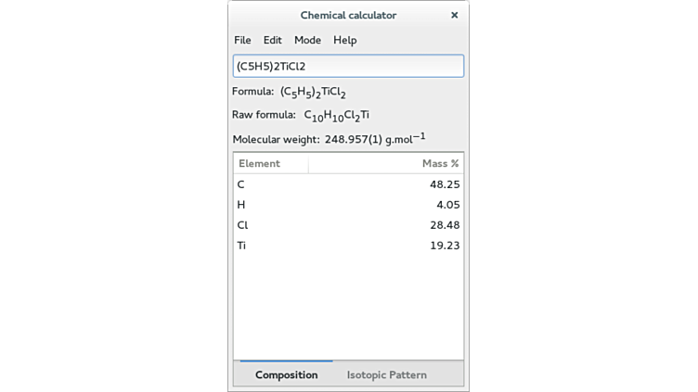This screenshot has height=392, width=698.
Task: Open the Edit menu
Action: click(x=272, y=40)
